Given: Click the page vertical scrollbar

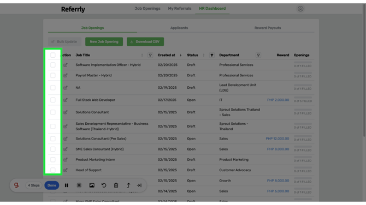Looking at the screenshot, I should tap(364, 70).
